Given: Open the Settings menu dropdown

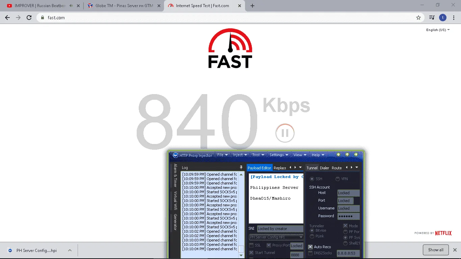Looking at the screenshot, I should (x=279, y=155).
